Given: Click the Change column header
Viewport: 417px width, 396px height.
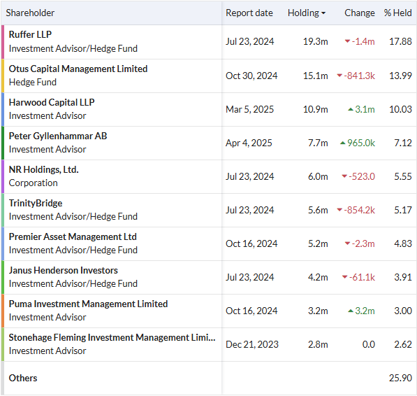Looking at the screenshot, I should 360,13.
